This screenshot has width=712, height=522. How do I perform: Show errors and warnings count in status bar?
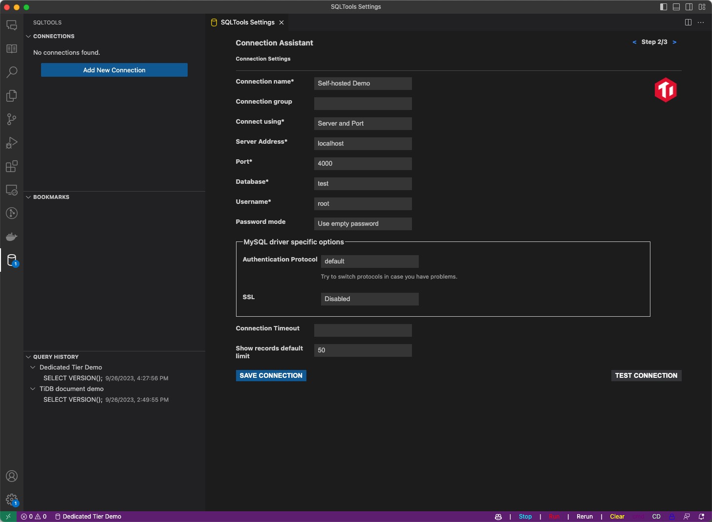click(x=34, y=517)
